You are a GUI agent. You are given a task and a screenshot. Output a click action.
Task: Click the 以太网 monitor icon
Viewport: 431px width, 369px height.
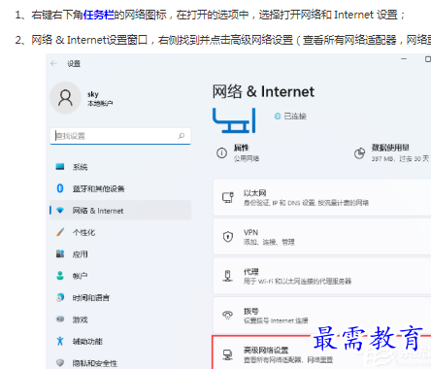pos(228,197)
